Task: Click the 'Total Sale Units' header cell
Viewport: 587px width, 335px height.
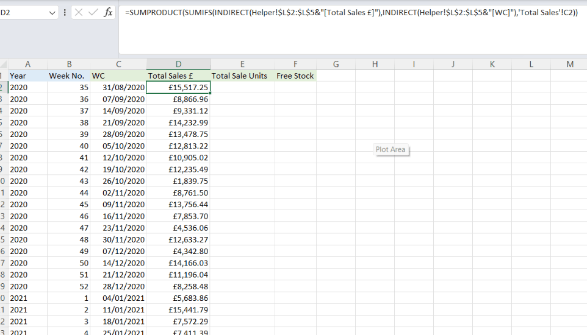Action: tap(242, 76)
